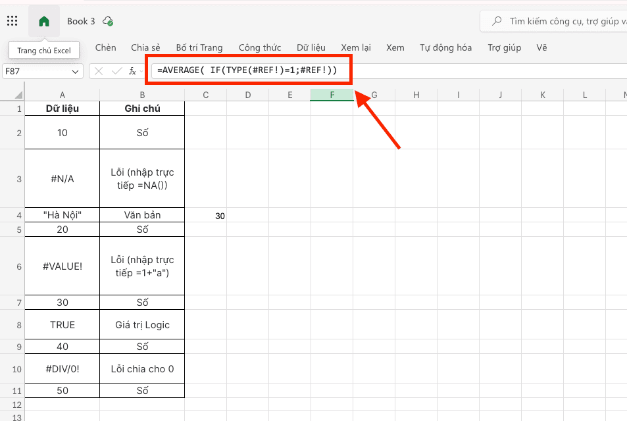The width and height of the screenshot is (627, 421).
Task: Open the Chia sẻ sharing options
Action: tap(145, 47)
